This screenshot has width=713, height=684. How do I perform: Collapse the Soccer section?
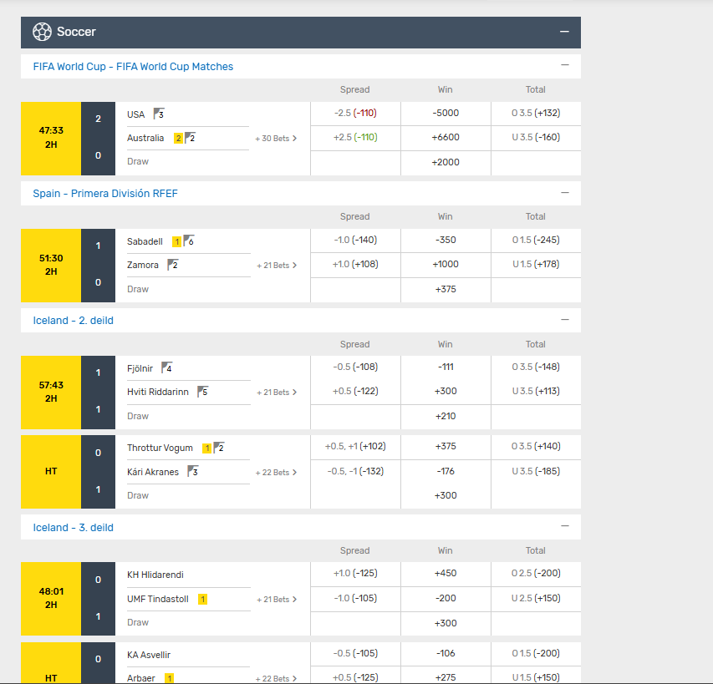[564, 32]
